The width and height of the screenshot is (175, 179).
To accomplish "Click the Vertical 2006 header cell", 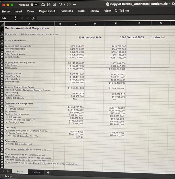I will click(94, 37).
